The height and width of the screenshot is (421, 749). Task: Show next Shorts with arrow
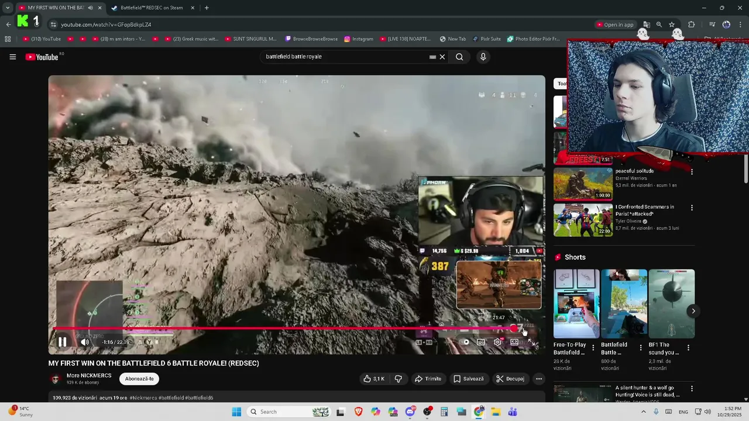(x=693, y=311)
